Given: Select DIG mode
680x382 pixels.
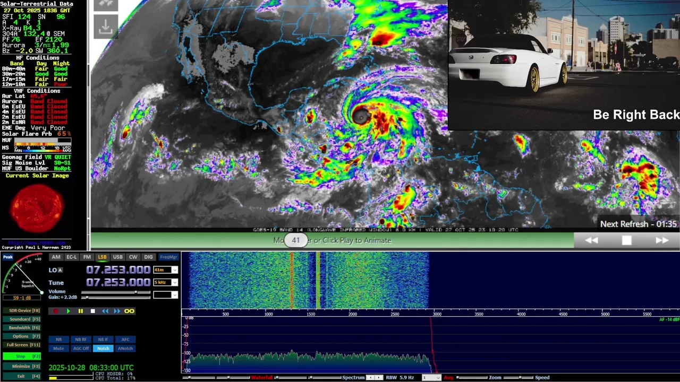Looking at the screenshot, I should (148, 257).
